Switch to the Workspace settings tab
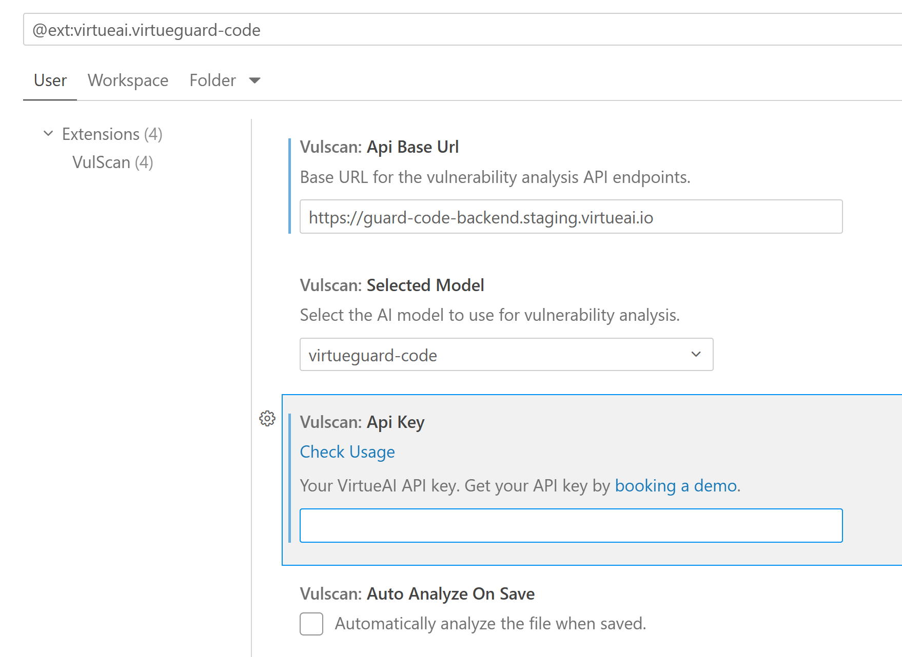The width and height of the screenshot is (902, 657). (128, 80)
